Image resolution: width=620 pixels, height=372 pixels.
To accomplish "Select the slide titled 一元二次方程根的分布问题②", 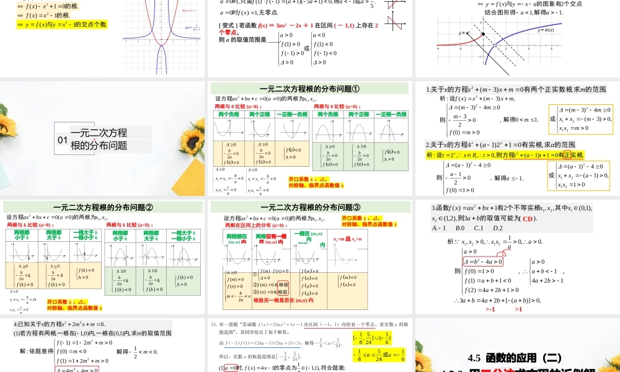I will pos(102,257).
